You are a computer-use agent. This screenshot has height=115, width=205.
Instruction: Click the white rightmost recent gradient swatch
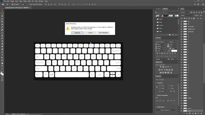[177, 16]
